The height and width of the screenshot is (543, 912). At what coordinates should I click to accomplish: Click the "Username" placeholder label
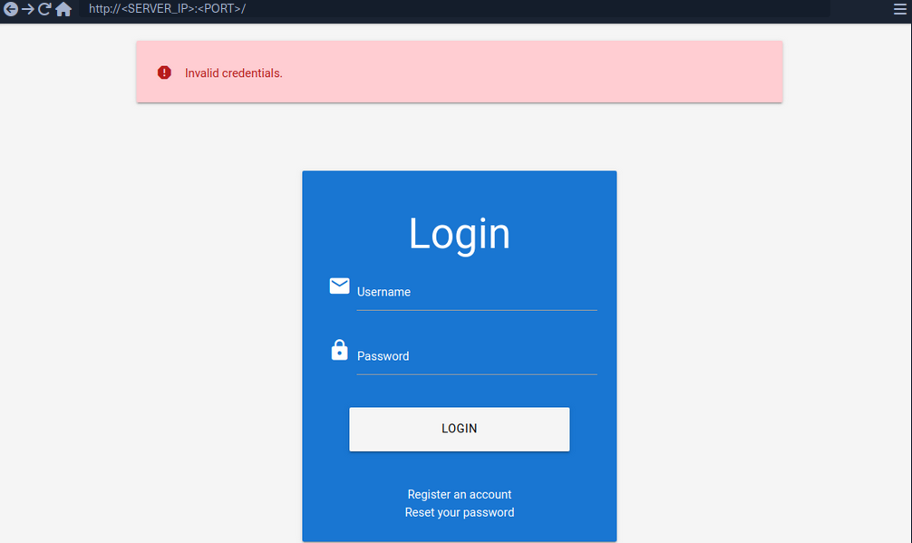coord(383,292)
